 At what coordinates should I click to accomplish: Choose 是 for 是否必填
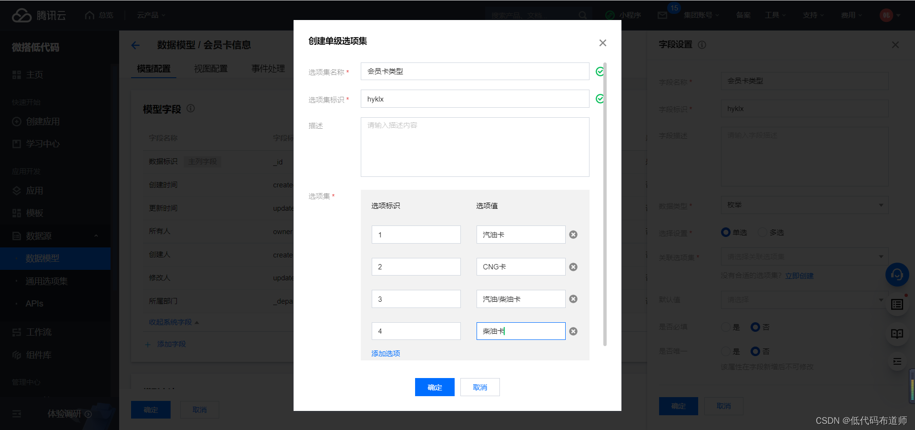click(x=726, y=327)
